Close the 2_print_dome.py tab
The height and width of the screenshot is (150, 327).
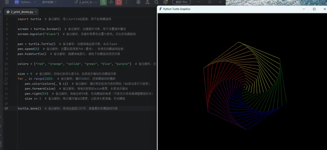click(36, 12)
